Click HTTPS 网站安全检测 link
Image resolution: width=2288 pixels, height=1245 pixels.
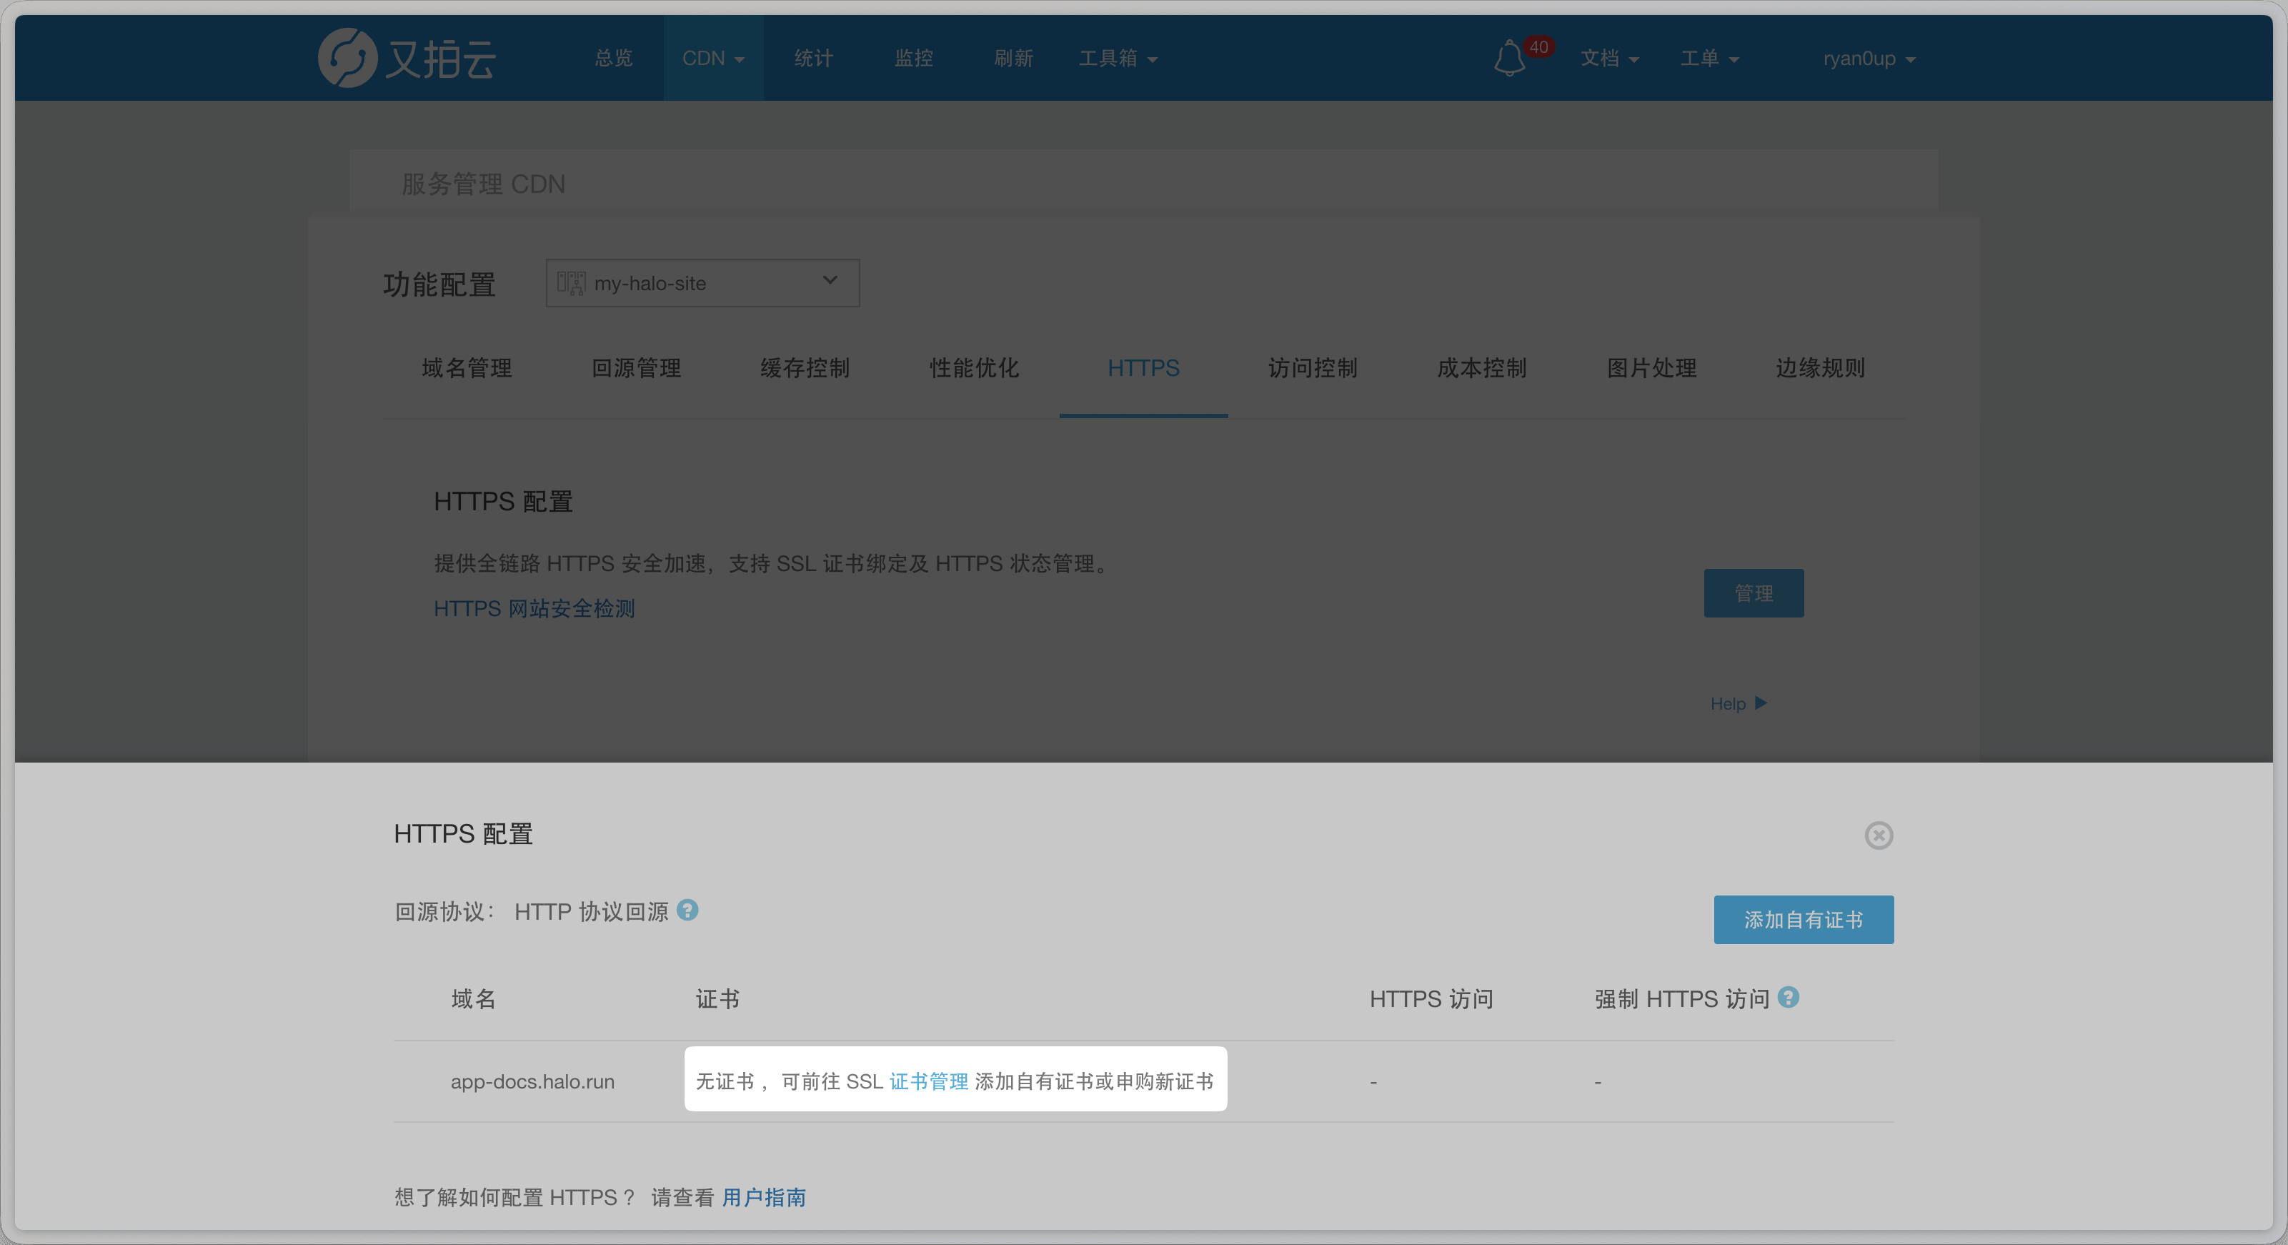pos(534,609)
